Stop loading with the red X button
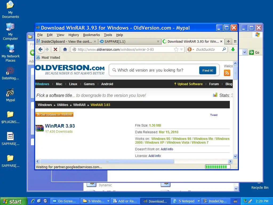 tap(55, 49)
